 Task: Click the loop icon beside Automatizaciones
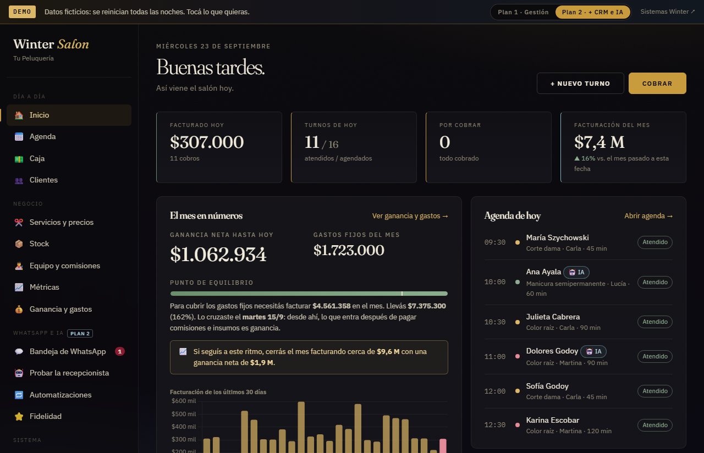point(19,395)
